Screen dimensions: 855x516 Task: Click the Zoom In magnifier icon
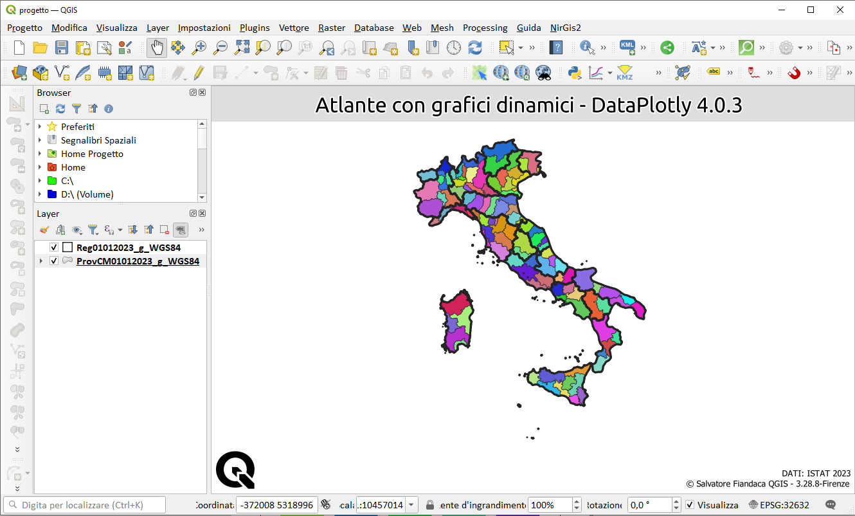(x=200, y=48)
